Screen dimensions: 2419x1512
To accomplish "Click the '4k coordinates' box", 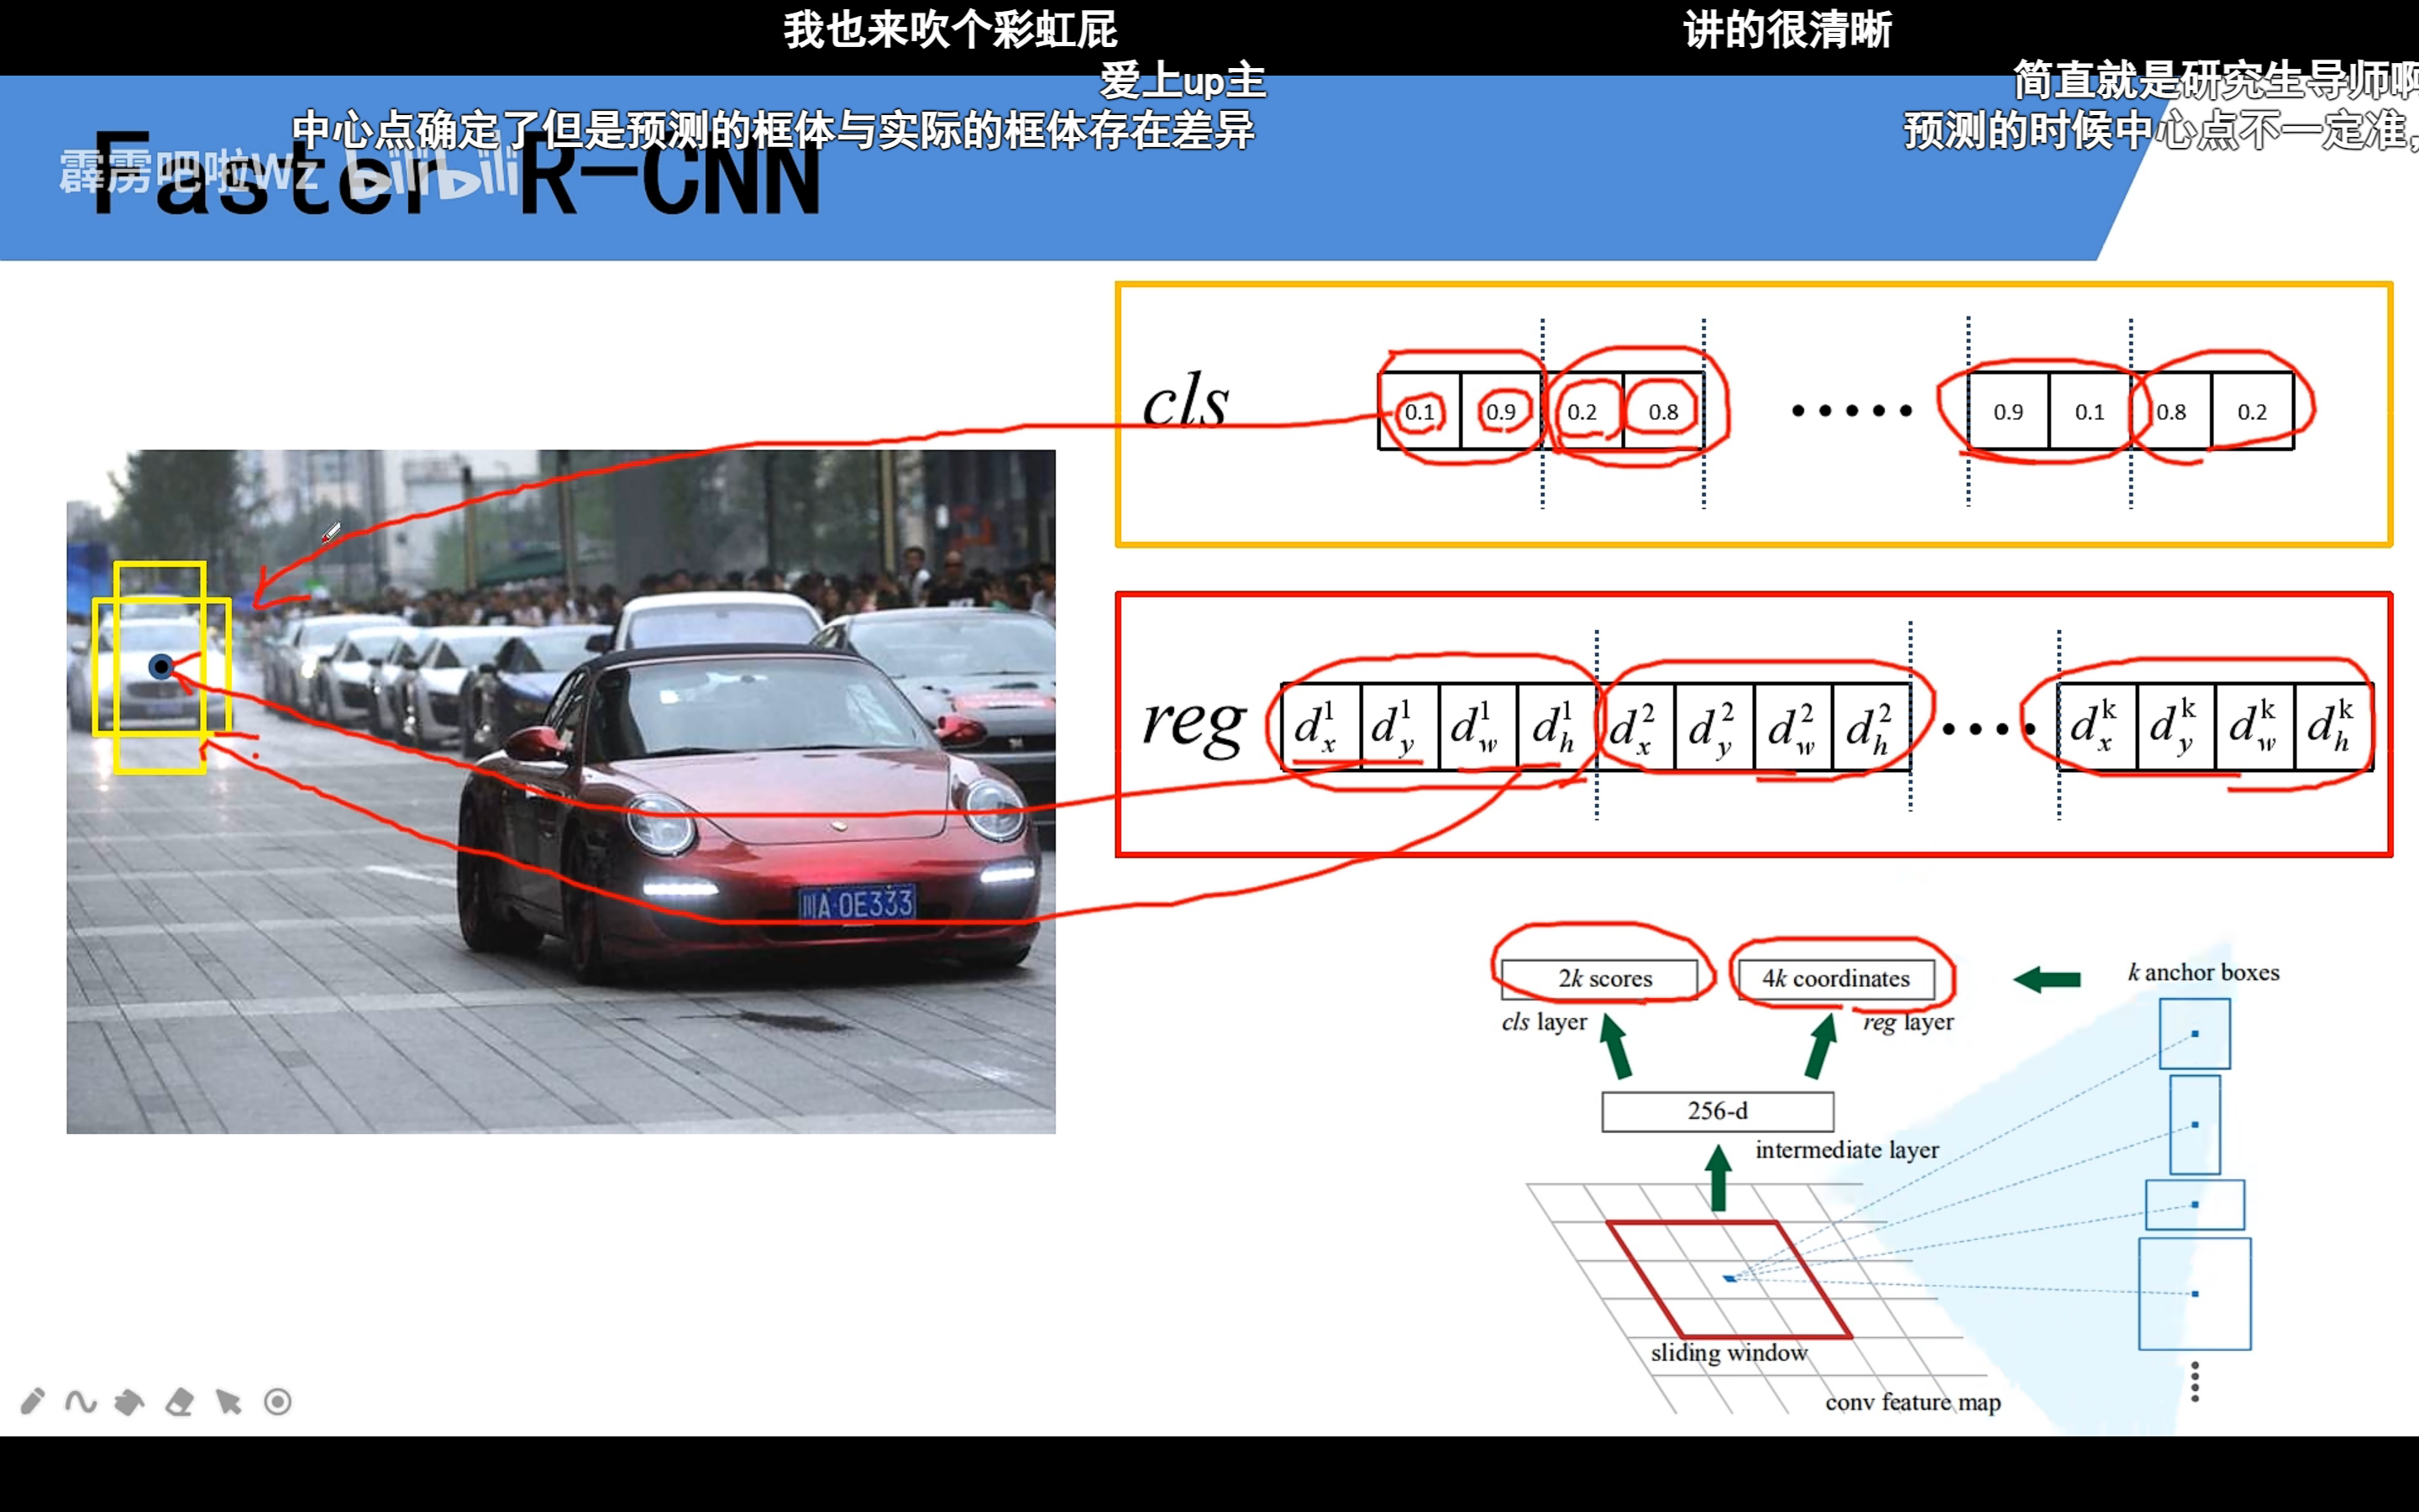I will (1835, 978).
